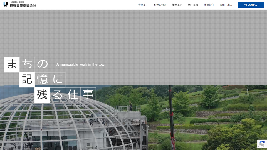This screenshot has width=267, height=150.
Task: Select 私達の強み in the navigation
Action: click(x=160, y=5)
